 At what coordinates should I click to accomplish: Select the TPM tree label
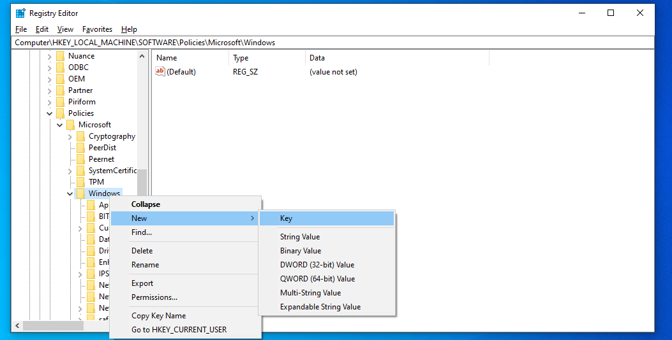click(96, 181)
